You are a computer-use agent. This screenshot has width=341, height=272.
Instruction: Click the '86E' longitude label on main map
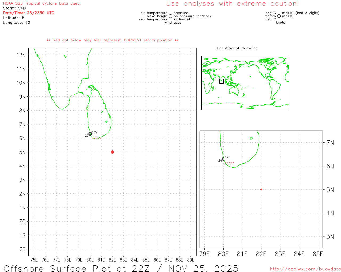coord(157,260)
